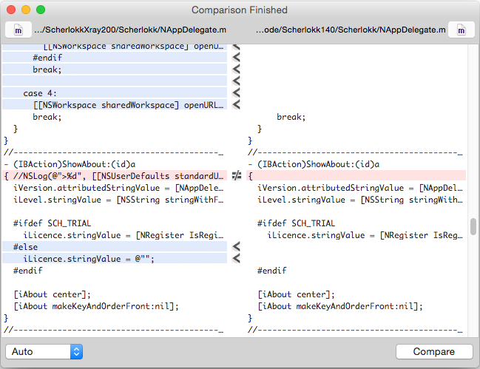Screen dimensions: 480x369
Task: Click the merge arrow beside the highlighted 'break;' line
Action: [237, 70]
